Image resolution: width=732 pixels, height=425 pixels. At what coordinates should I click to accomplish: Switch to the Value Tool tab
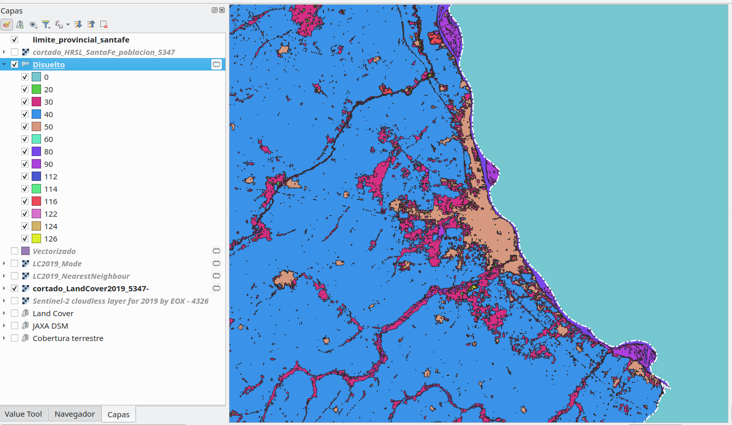pyautogui.click(x=23, y=414)
